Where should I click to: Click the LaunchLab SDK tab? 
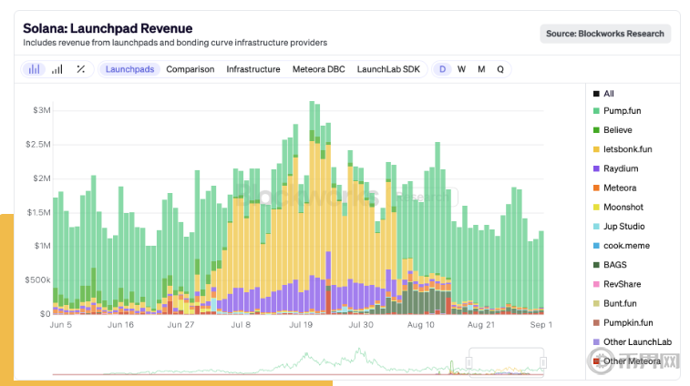388,69
